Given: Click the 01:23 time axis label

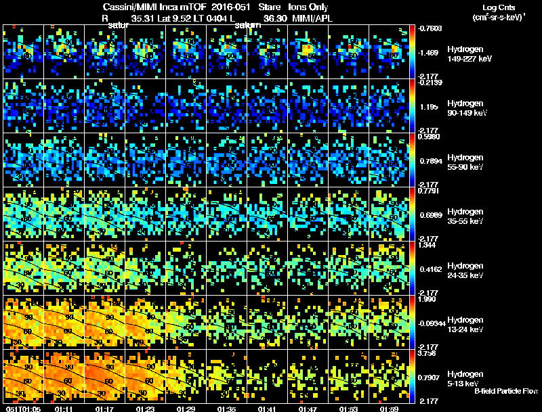Looking at the screenshot, I should pyautogui.click(x=145, y=409).
